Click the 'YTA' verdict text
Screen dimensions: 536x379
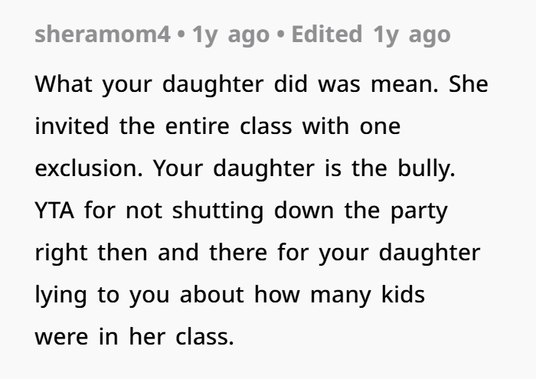[x=54, y=211]
